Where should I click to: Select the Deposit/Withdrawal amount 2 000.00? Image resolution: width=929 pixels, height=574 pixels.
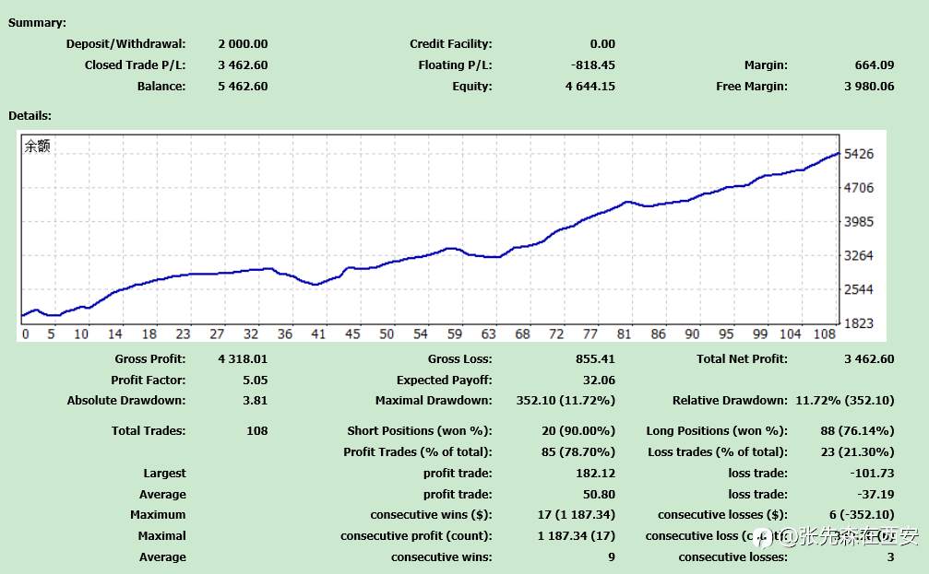(243, 44)
